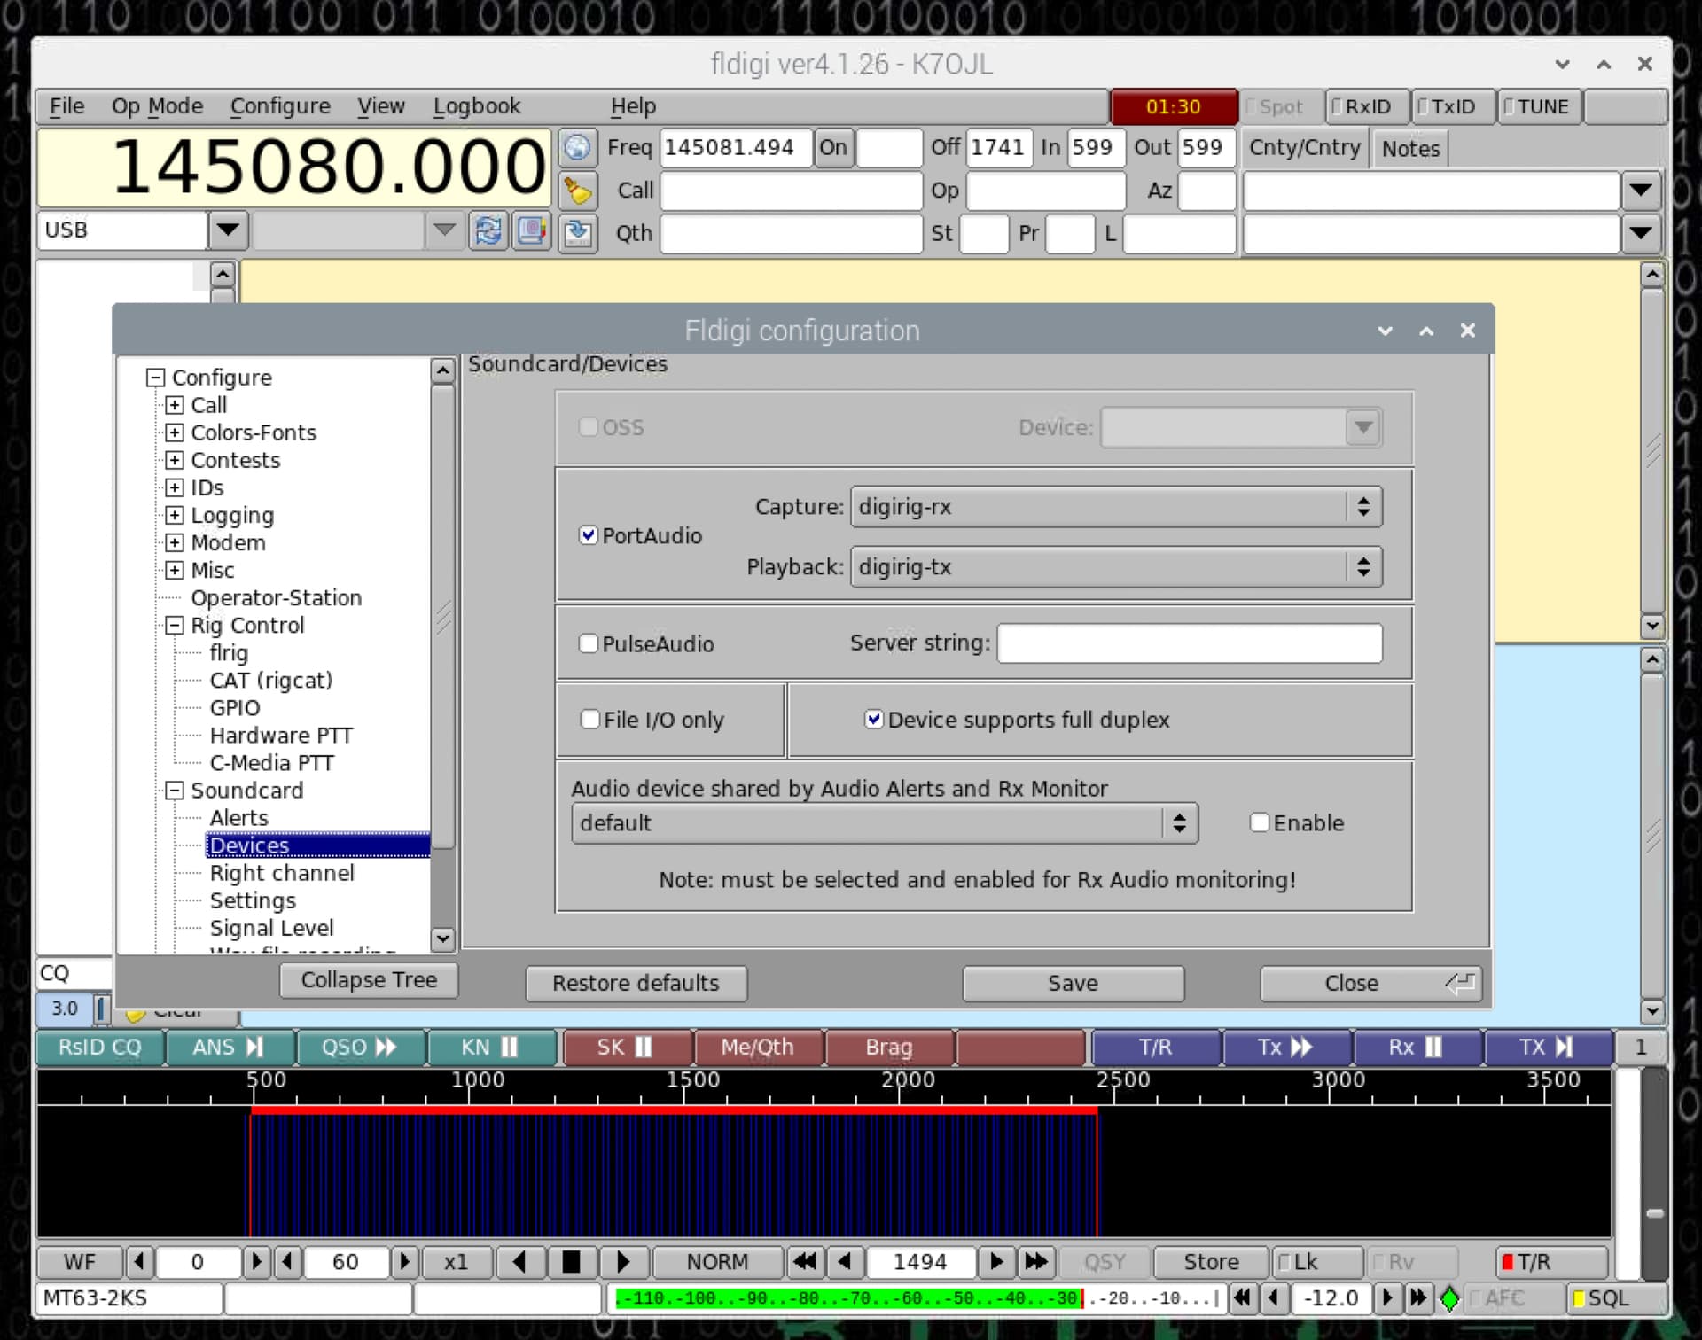
Task: Open the View menu
Action: (381, 106)
